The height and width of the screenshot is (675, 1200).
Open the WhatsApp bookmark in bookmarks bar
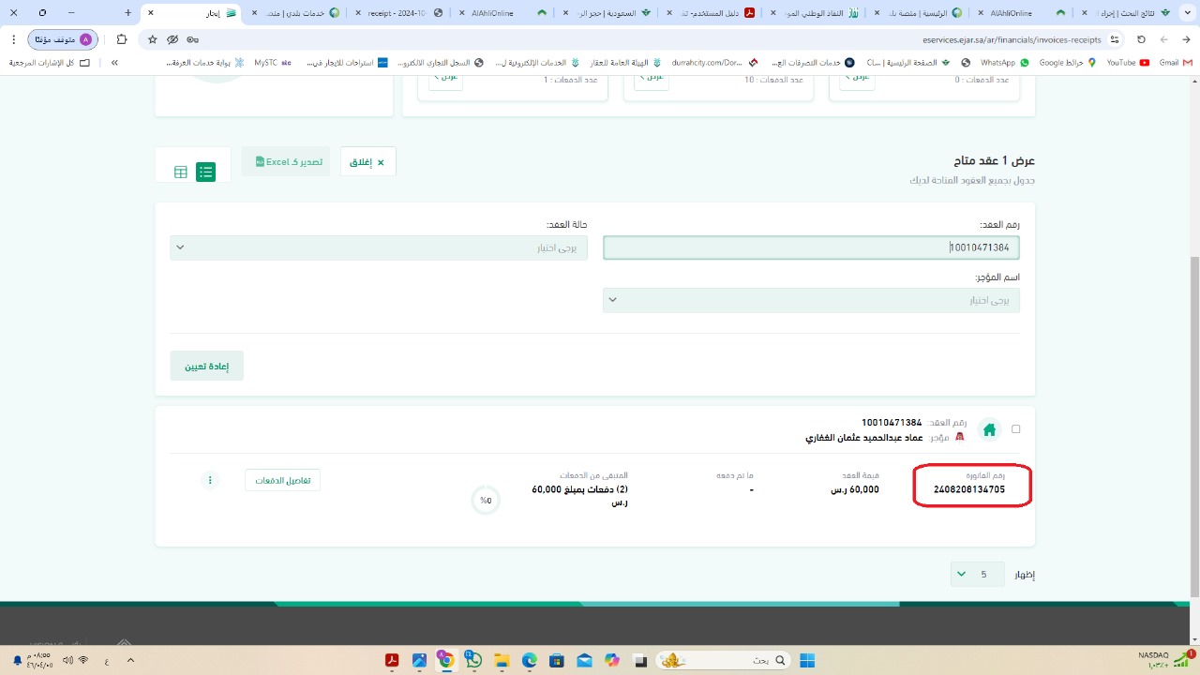pyautogui.click(x=1003, y=63)
